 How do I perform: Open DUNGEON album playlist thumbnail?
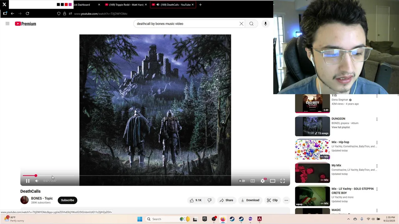[312, 126]
